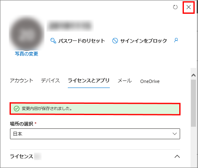The image size is (198, 168).
Task: Click the 写真の変更 link
Action: click(x=27, y=54)
